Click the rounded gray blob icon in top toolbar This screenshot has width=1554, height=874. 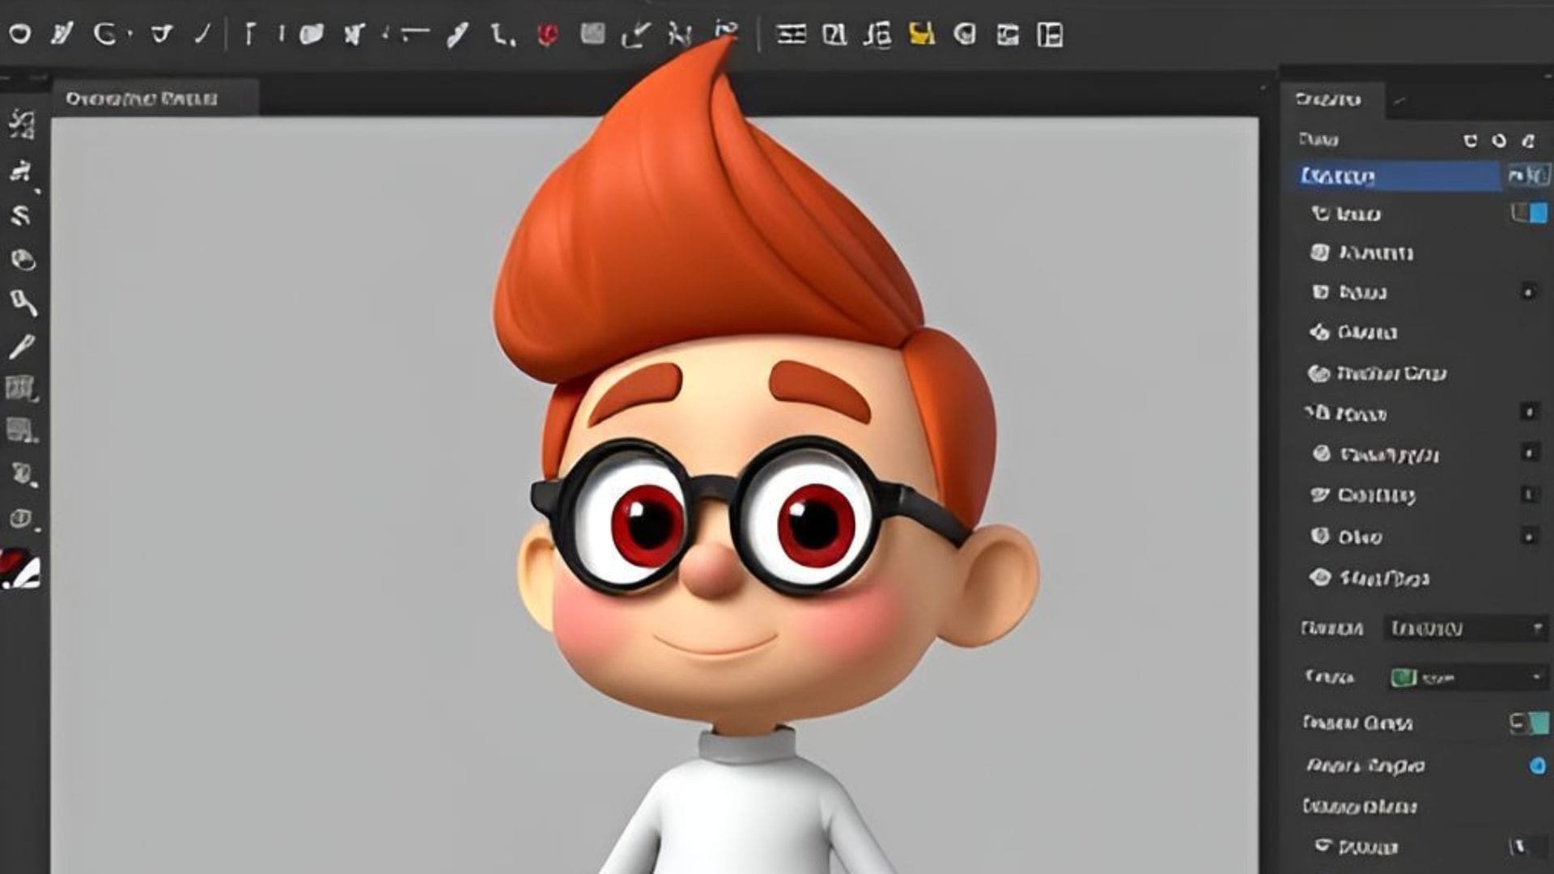312,34
